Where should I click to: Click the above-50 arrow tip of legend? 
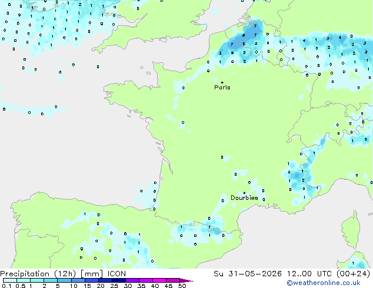pos(186,281)
